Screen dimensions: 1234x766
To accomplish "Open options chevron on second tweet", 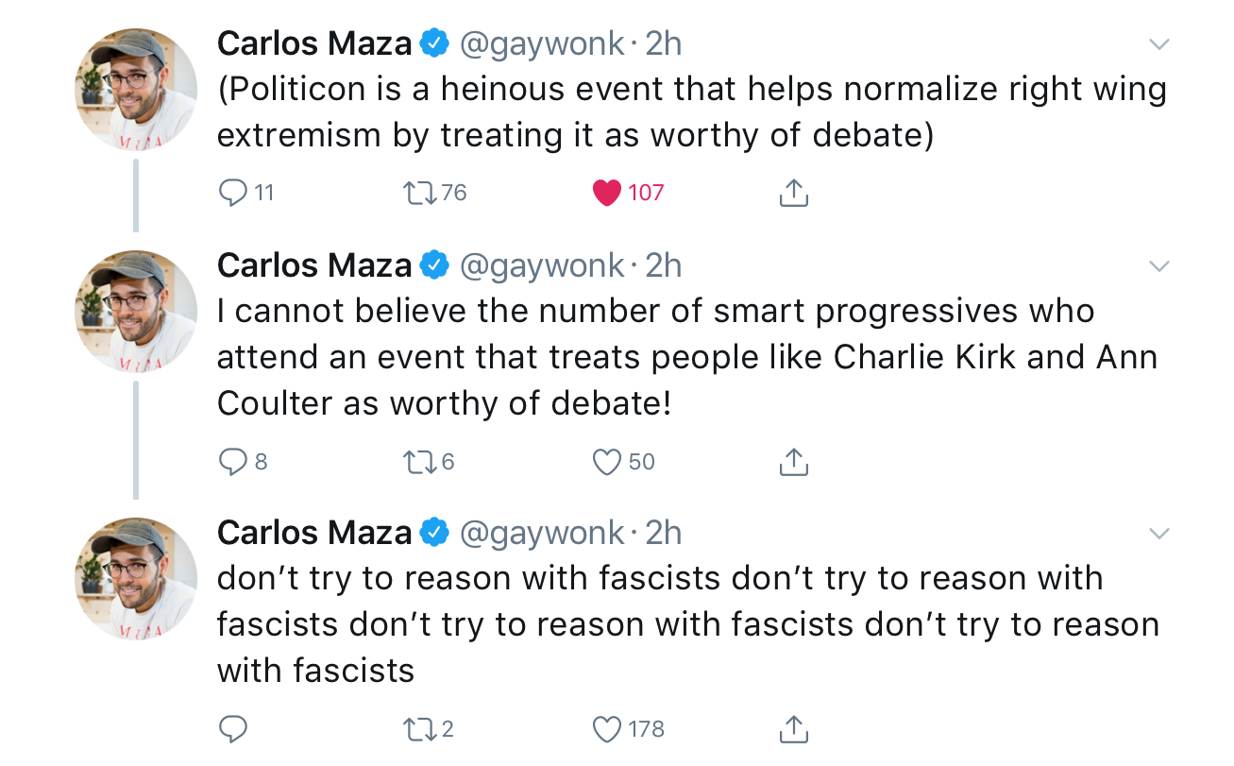I will [x=1158, y=267].
